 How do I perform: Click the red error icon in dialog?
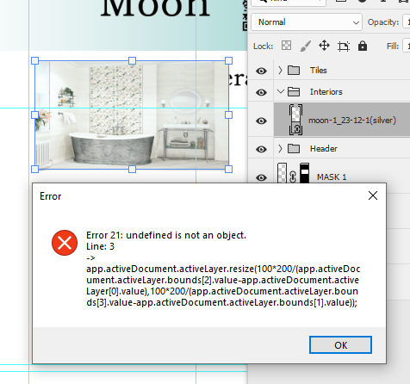pyautogui.click(x=65, y=243)
